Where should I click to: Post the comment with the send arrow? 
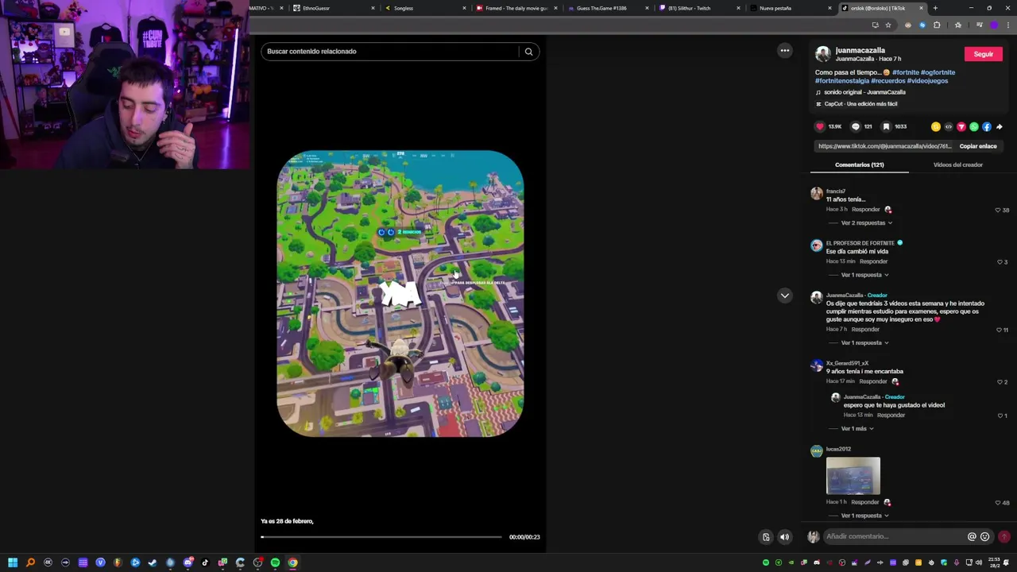pyautogui.click(x=1004, y=536)
